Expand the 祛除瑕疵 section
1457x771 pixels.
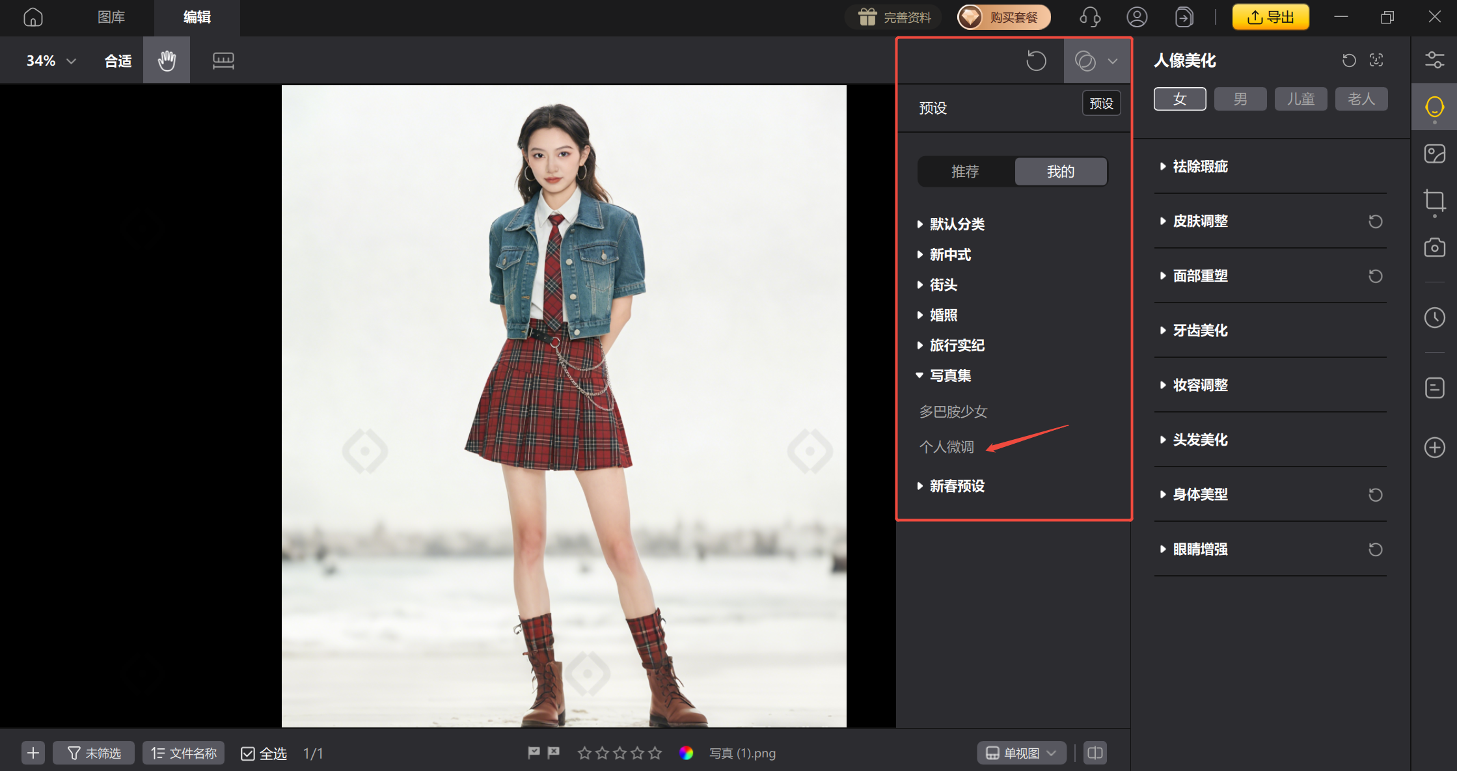coord(1200,167)
